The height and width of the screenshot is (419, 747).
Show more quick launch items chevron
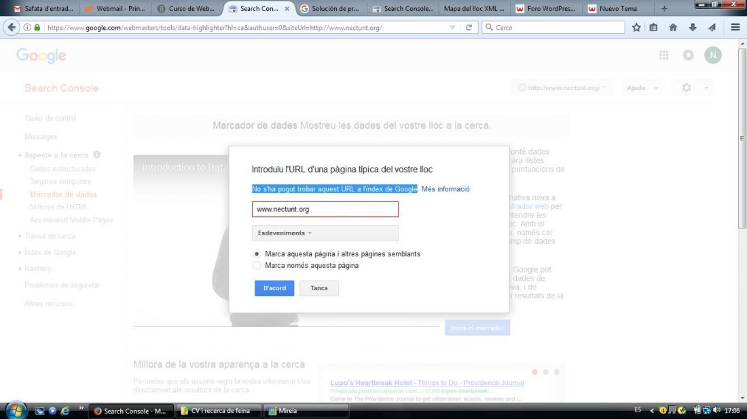coord(81,408)
